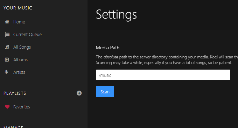The height and width of the screenshot is (128, 238).
Task: Open the Favorites playlist
Action: (22, 107)
